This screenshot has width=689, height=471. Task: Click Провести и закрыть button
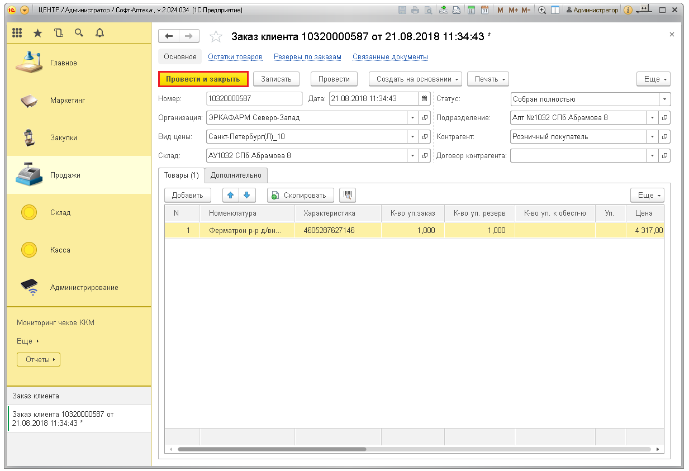pos(203,79)
